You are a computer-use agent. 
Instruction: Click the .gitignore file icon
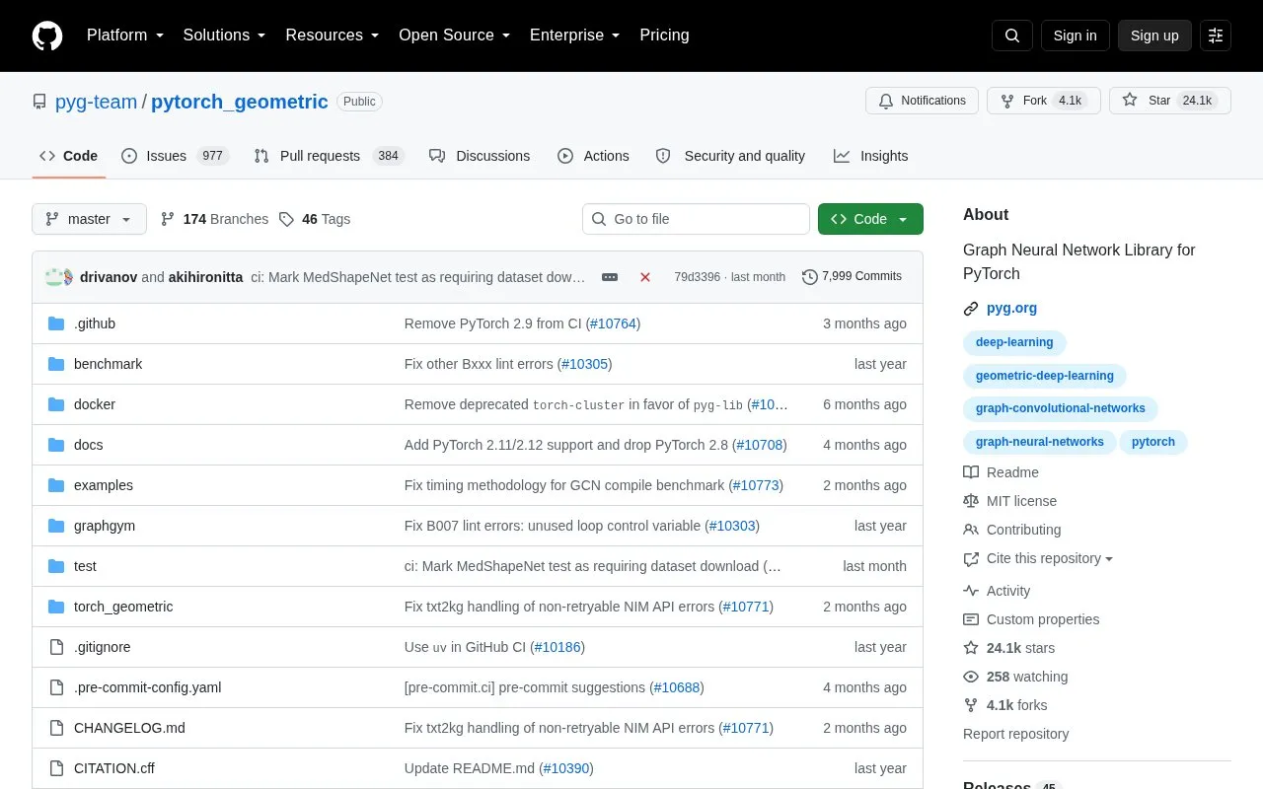coord(56,647)
